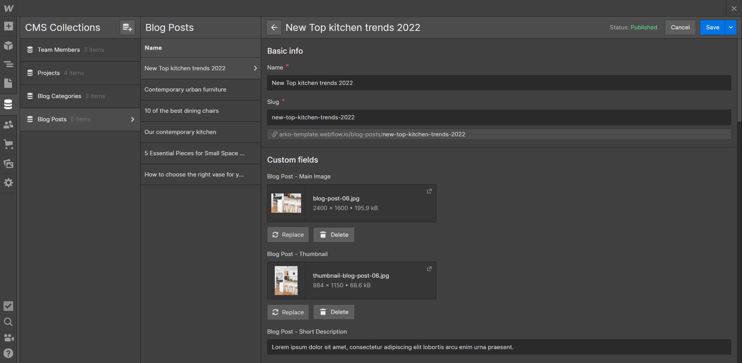Select the Team Members collection
This screenshot has height=363, width=742.
(x=58, y=49)
